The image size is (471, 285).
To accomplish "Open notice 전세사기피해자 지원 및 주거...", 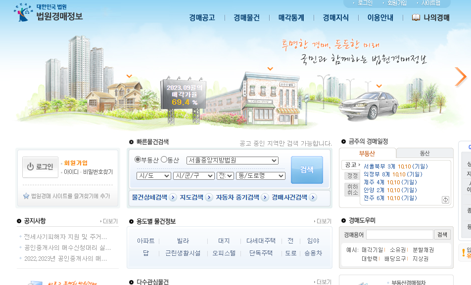I will 65,237.
